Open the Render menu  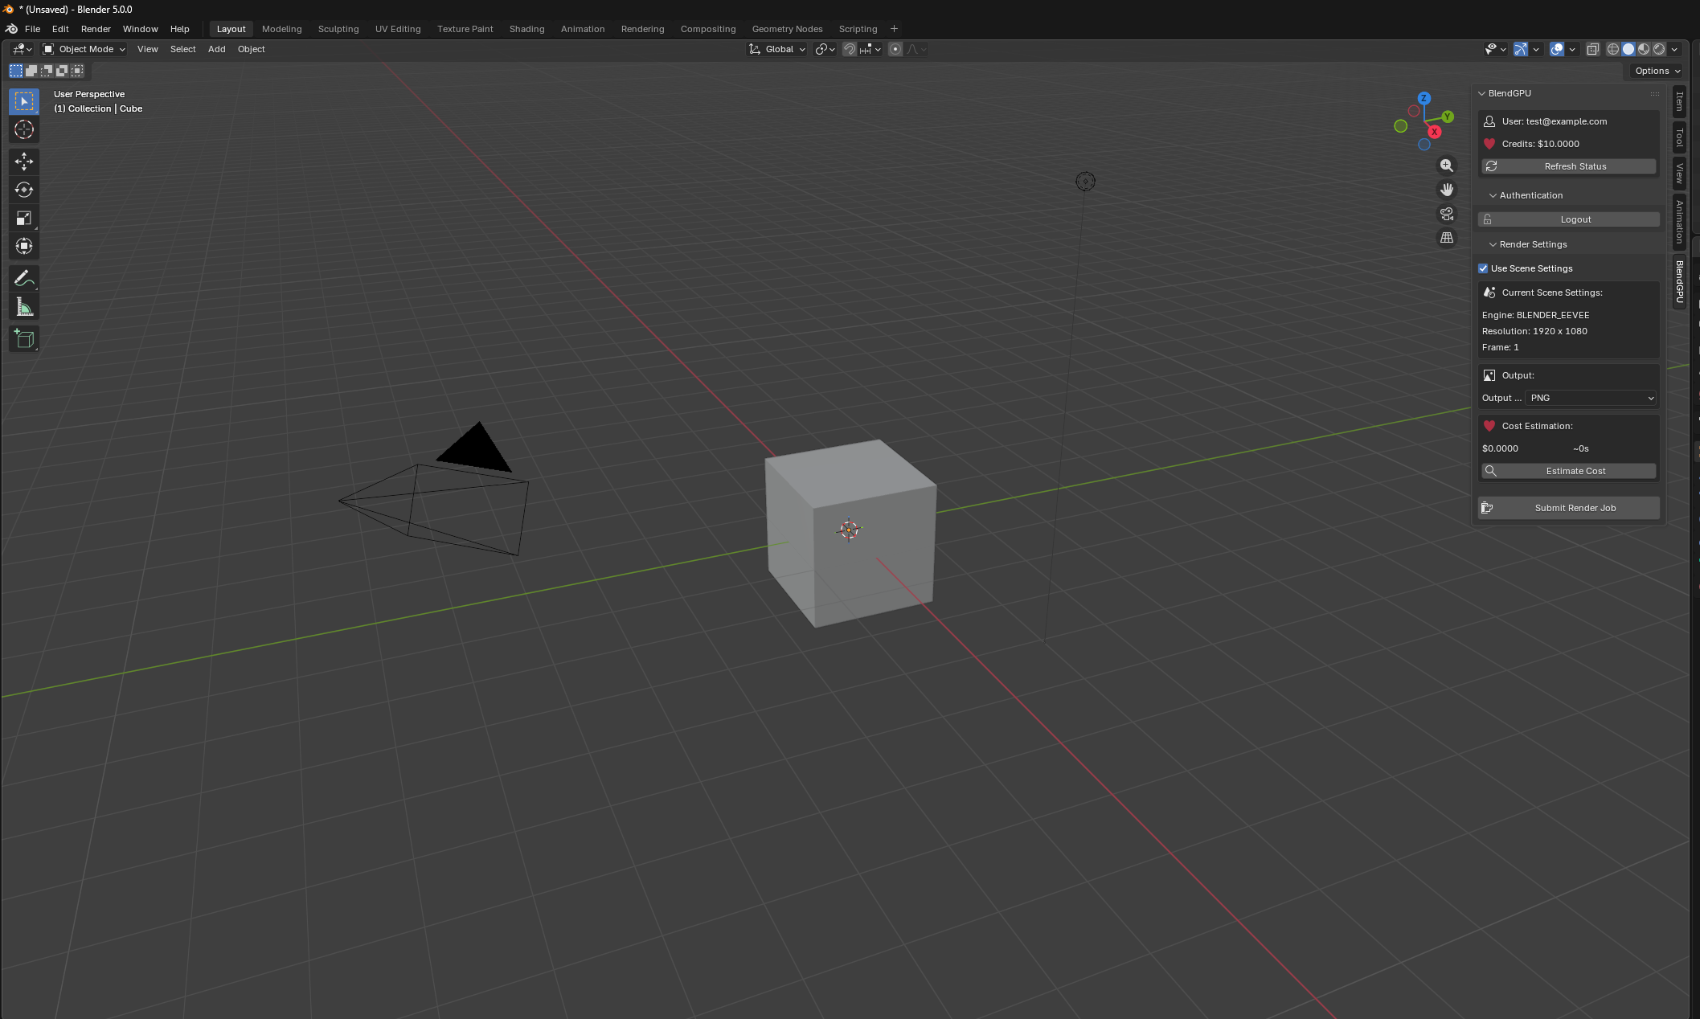tap(96, 28)
